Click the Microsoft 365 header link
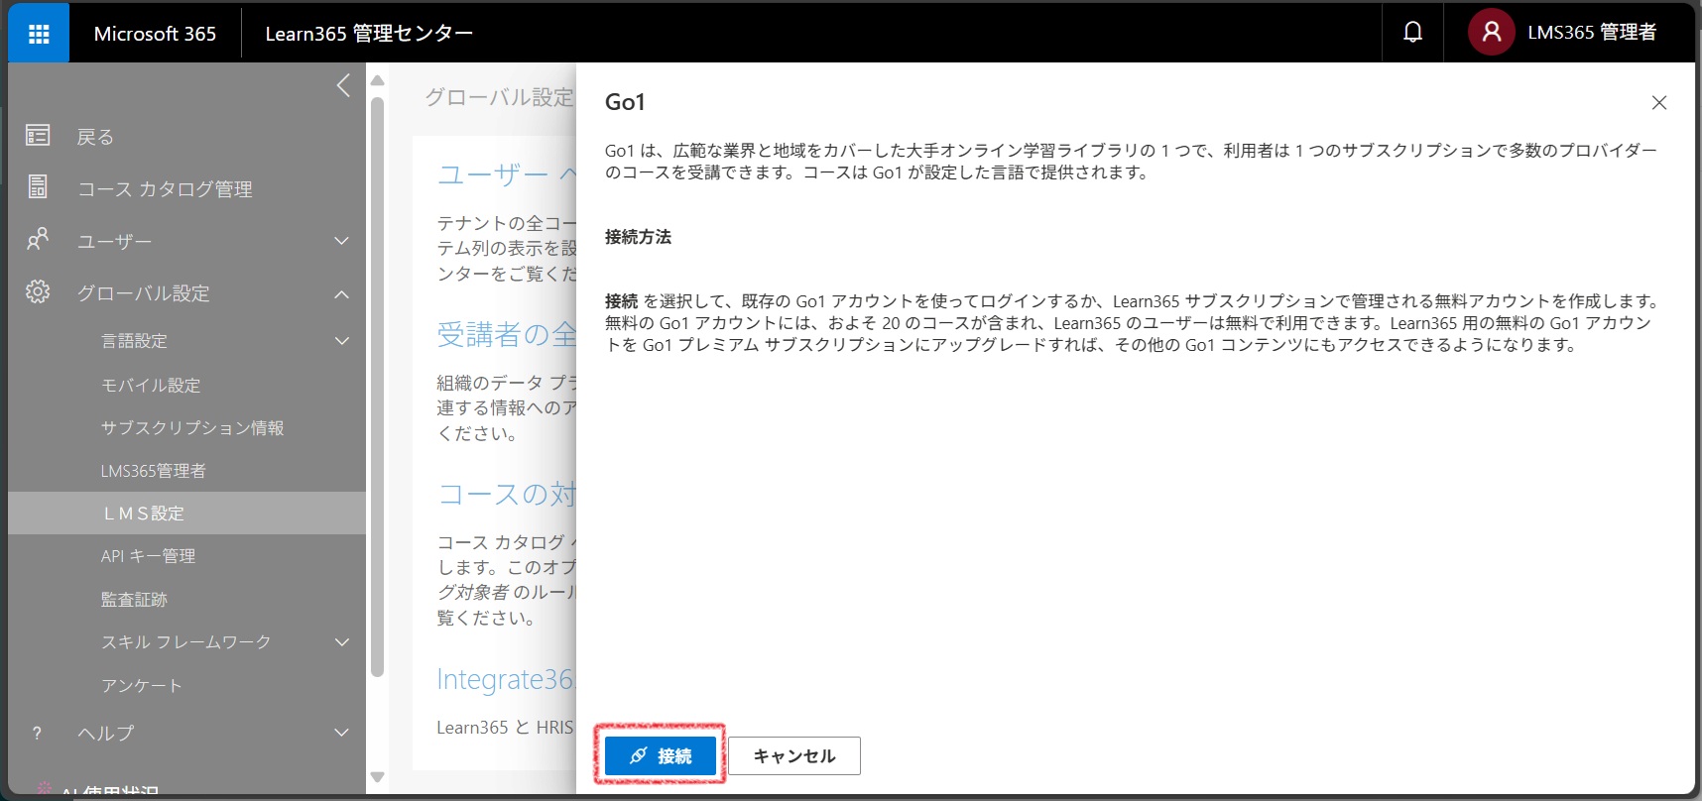The image size is (1702, 801). 155,34
